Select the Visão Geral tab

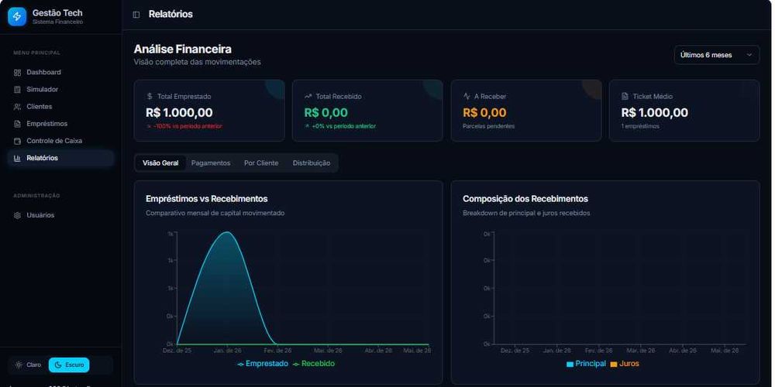160,163
